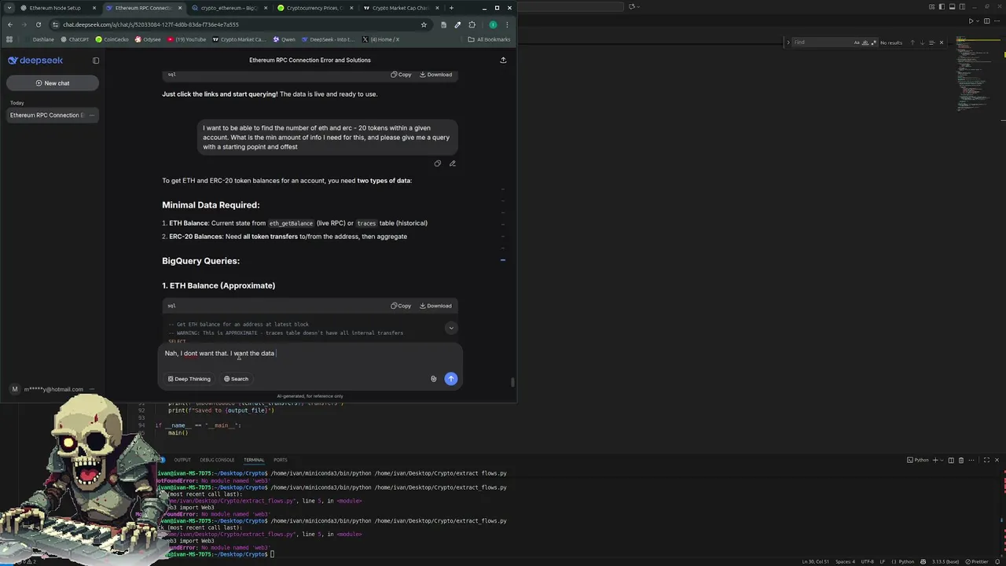Open user account menu at the sidebar bottom
This screenshot has height=566, width=1006.
(52, 389)
